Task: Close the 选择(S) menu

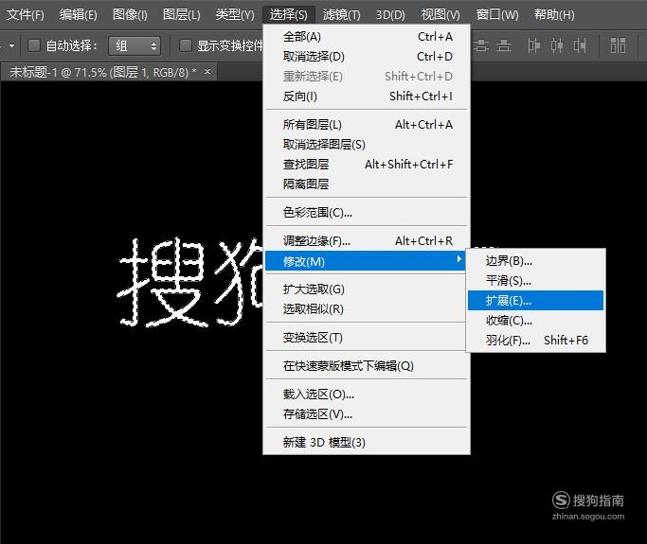Action: [288, 15]
